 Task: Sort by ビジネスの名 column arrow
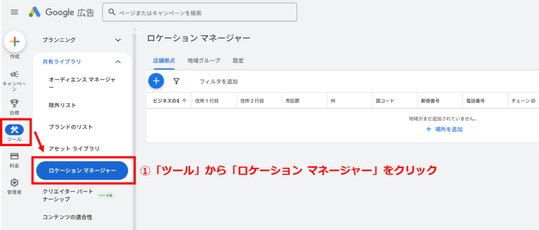184,100
